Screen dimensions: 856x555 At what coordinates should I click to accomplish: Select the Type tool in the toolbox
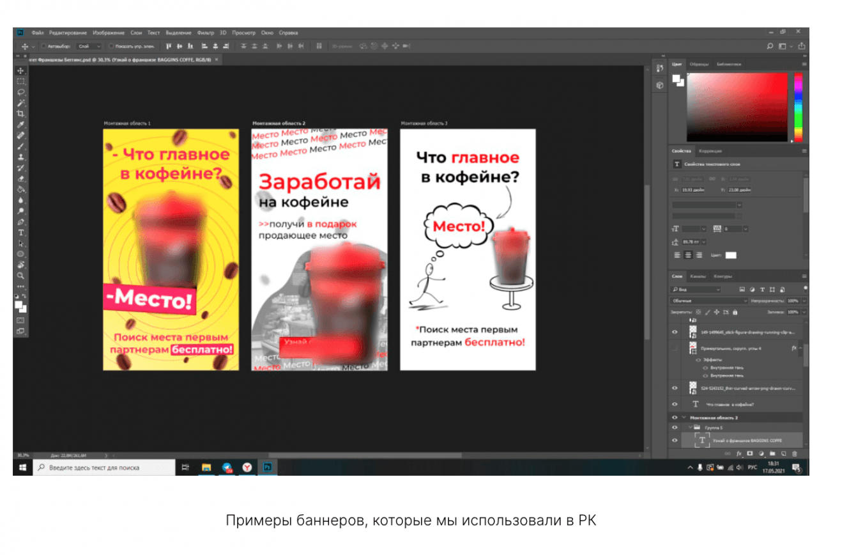click(x=21, y=233)
